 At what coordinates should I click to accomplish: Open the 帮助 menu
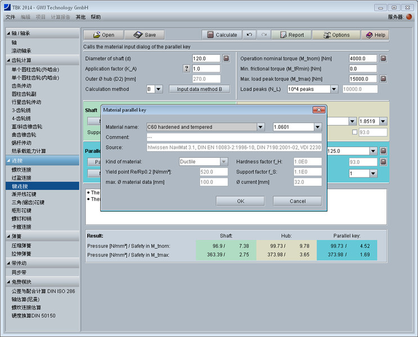96,17
